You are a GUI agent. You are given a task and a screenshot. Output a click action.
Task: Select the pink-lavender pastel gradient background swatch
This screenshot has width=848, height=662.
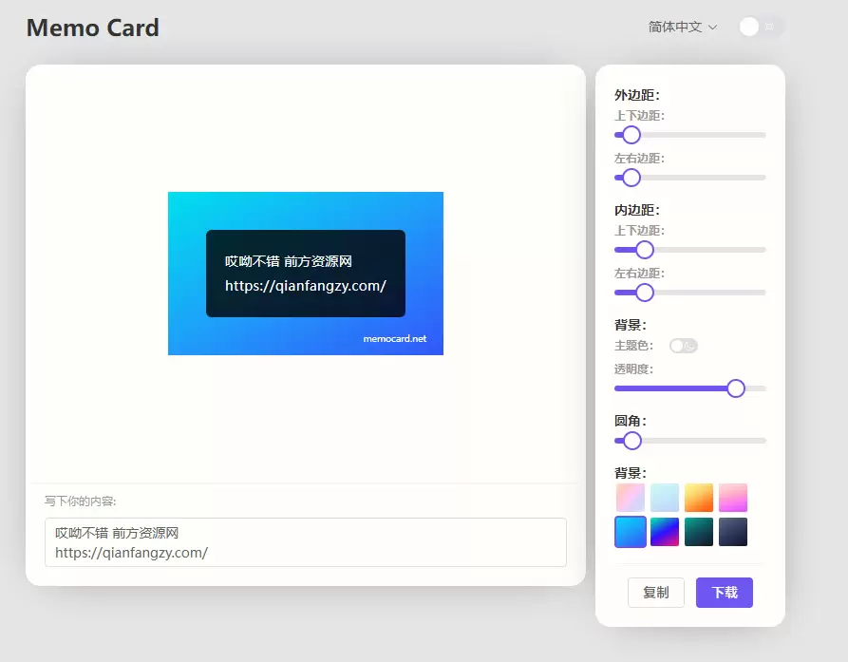coord(630,498)
